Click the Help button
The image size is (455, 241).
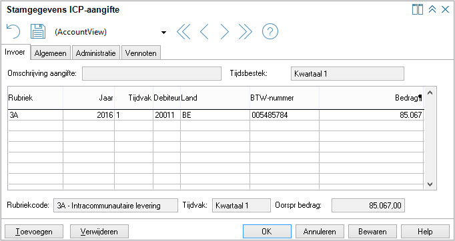(425, 232)
